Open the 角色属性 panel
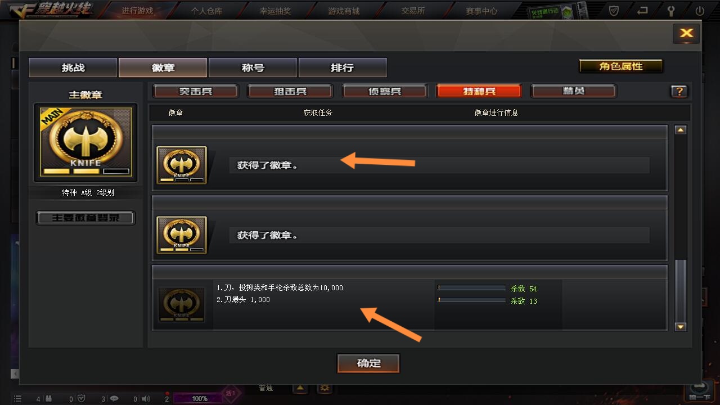This screenshot has width=720, height=405. (x=621, y=66)
